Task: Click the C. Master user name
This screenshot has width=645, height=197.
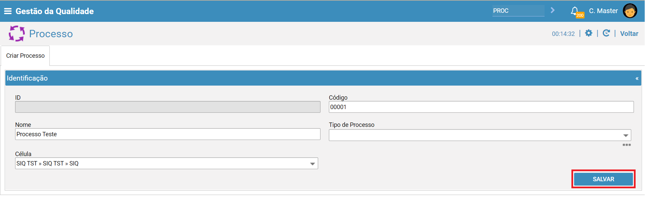Action: click(x=603, y=11)
